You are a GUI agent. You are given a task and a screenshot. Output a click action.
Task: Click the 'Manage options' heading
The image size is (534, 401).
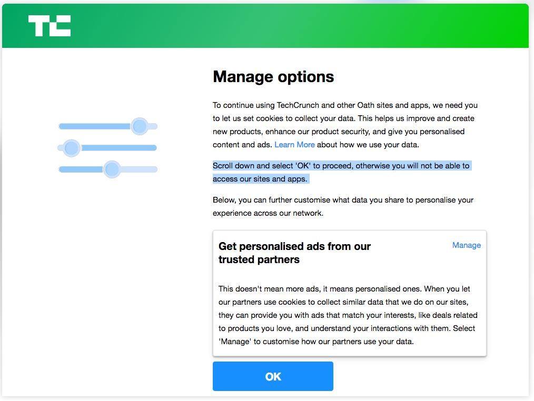pos(273,77)
